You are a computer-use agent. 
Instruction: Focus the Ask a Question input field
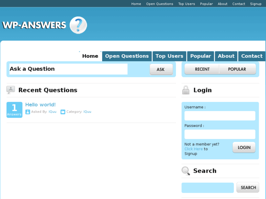click(x=68, y=69)
